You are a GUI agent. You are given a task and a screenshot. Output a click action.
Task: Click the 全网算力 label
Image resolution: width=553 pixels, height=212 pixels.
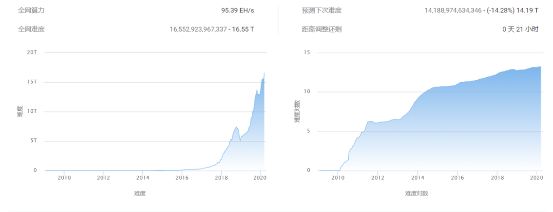tap(31, 10)
